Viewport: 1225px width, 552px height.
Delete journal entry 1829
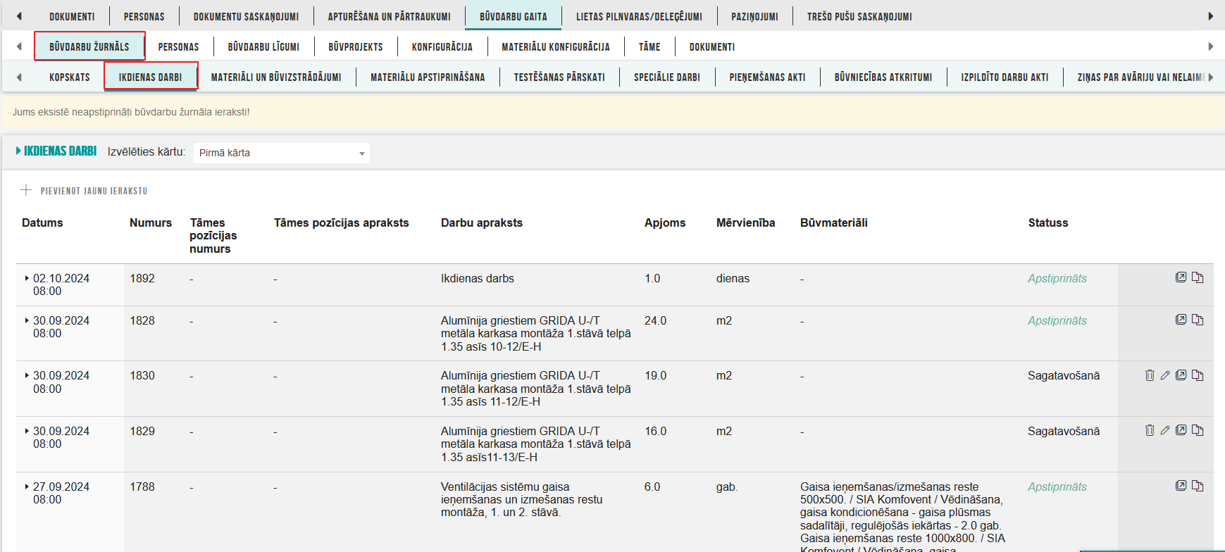[x=1150, y=430]
